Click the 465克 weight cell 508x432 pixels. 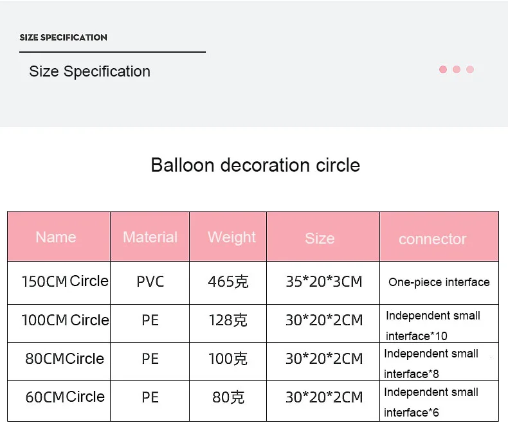point(228,282)
